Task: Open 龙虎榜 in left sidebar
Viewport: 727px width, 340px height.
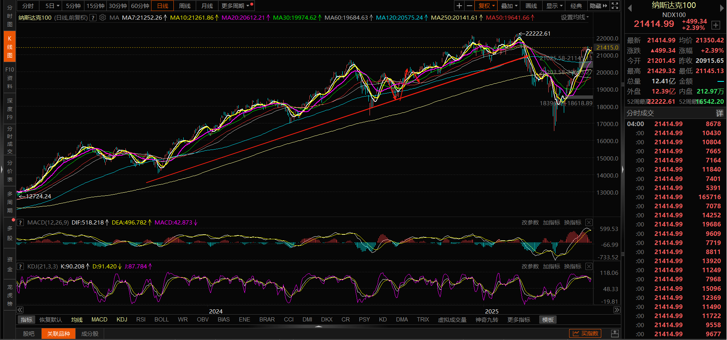Action: [x=10, y=295]
